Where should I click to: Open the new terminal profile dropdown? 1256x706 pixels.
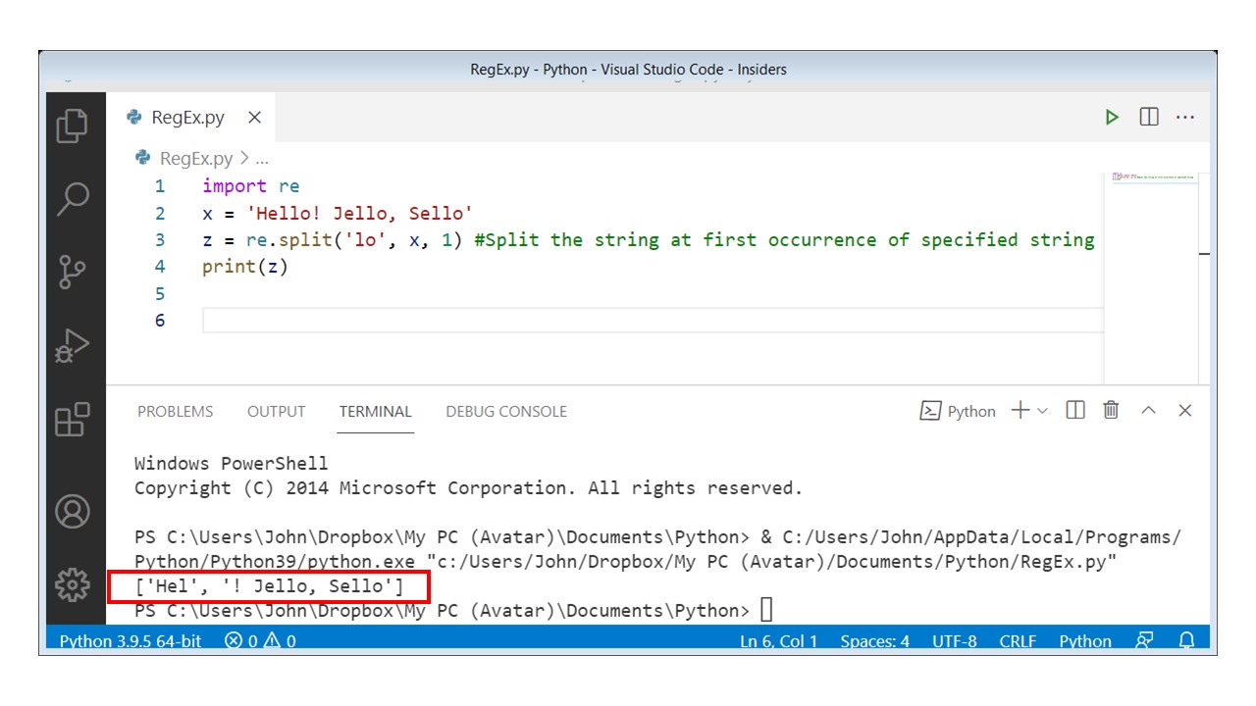click(1043, 411)
